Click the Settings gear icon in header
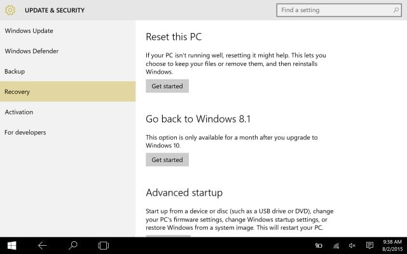407x254 pixels. (10, 10)
